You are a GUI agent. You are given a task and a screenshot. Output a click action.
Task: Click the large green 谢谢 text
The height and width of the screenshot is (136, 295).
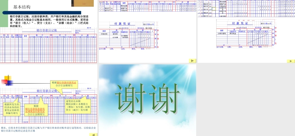click(147, 98)
